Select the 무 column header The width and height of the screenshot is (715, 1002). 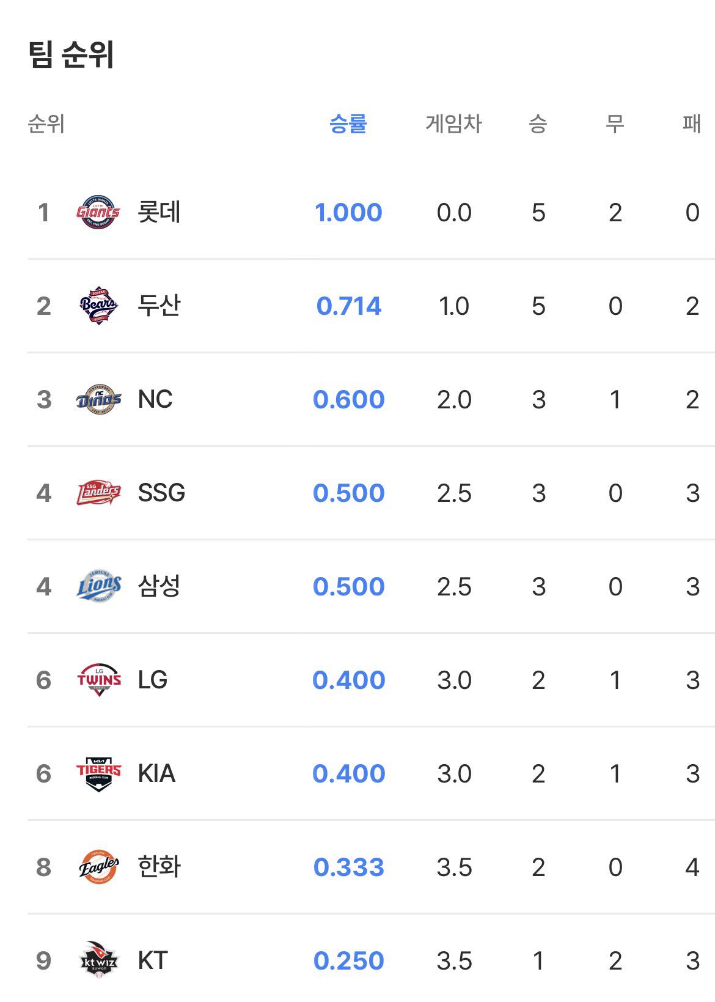[615, 124]
